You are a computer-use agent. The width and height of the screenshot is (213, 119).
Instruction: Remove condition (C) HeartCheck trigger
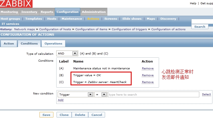pyautogui.click(x=148, y=82)
